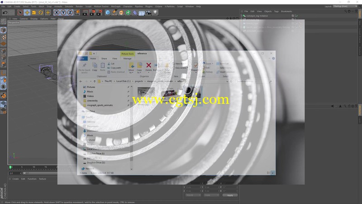This screenshot has width=362, height=204.
Task: Open viewport Cameras menu
Action: pyautogui.click(x=24, y=19)
